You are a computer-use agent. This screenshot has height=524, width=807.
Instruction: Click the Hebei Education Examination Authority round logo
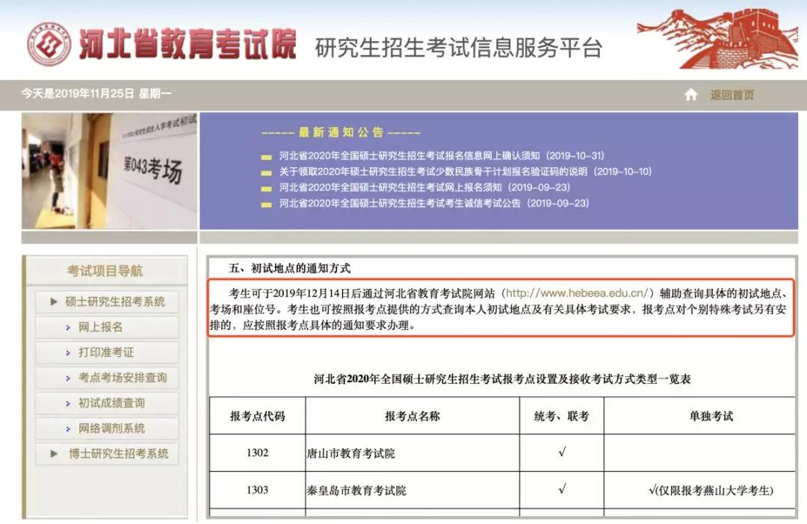[x=49, y=44]
